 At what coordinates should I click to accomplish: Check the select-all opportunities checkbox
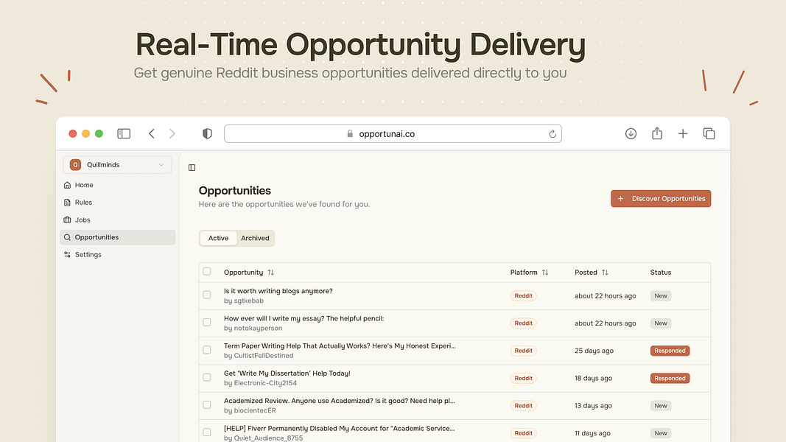207,272
